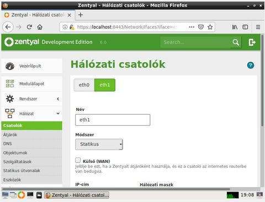Reload the current page
265x202 pixels.
(x=29, y=27)
